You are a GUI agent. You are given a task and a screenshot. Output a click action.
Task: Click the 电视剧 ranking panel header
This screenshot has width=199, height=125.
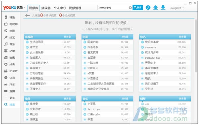pos(50,37)
